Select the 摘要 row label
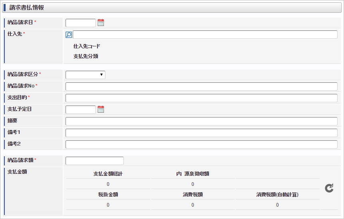 click(x=12, y=121)
